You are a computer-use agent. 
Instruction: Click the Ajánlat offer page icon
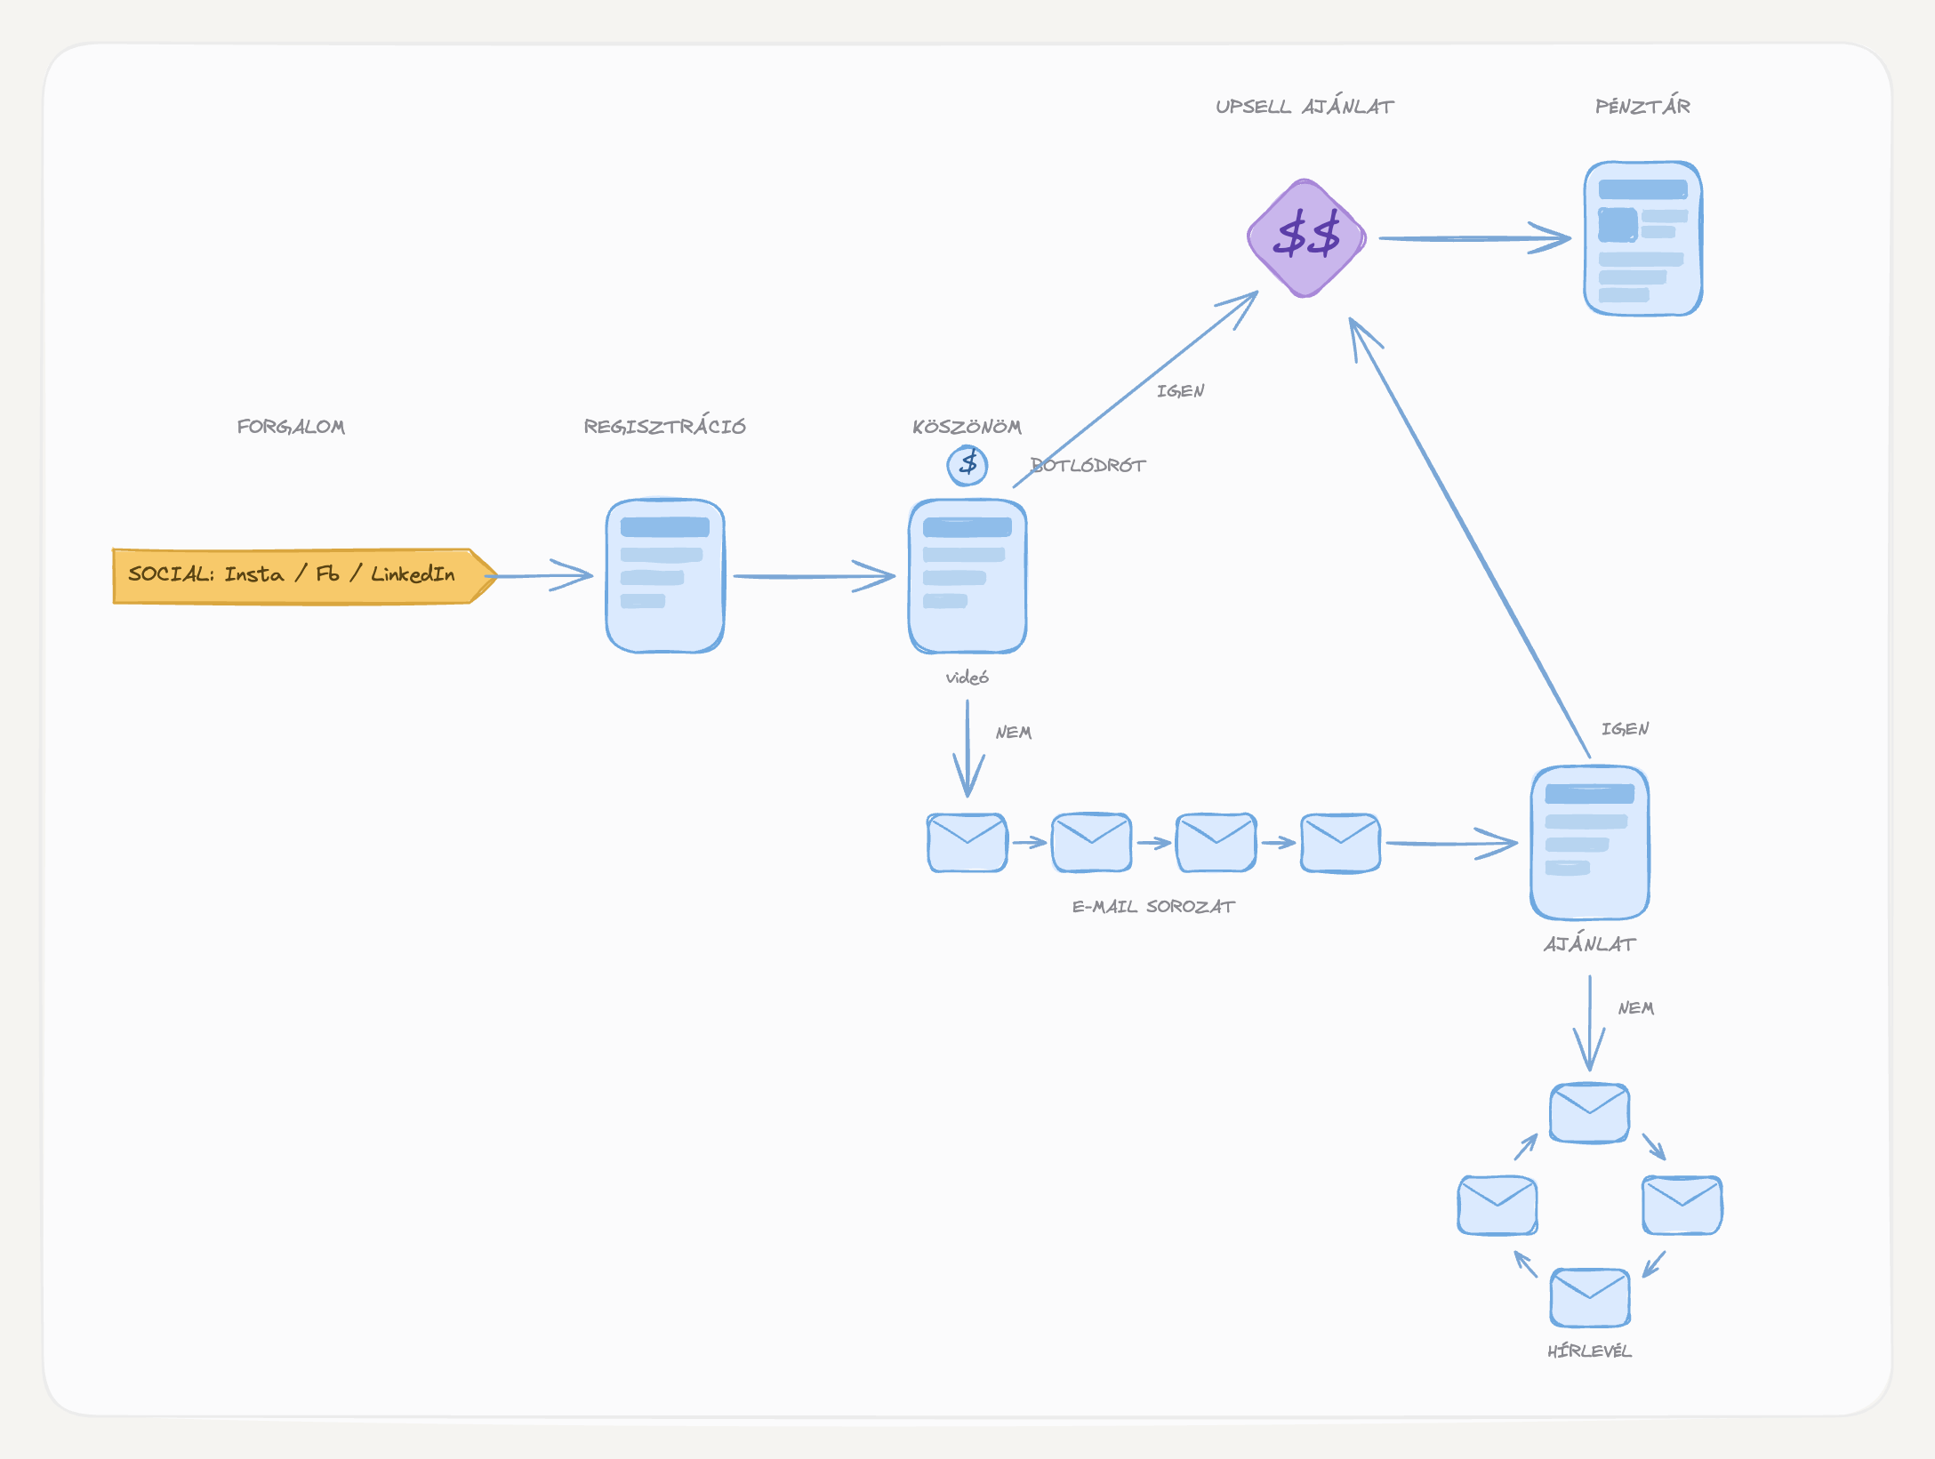pyautogui.click(x=1590, y=842)
